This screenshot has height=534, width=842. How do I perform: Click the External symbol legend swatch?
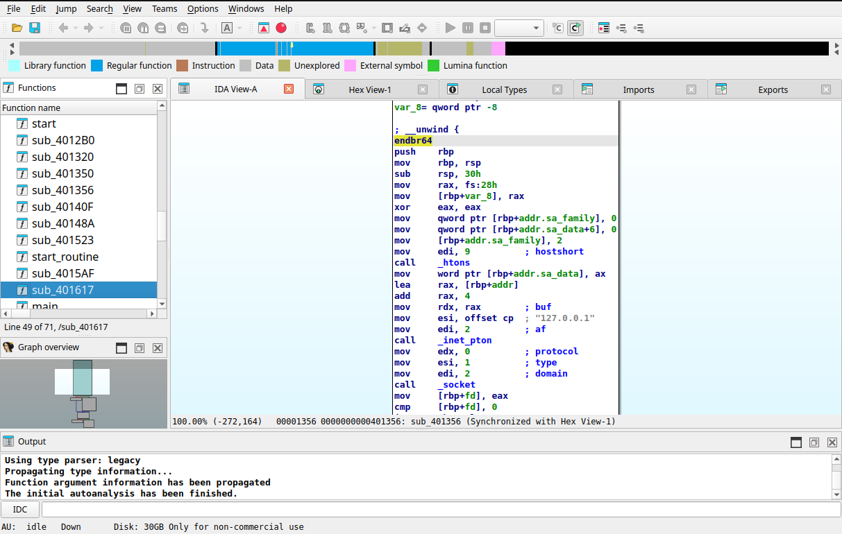point(350,66)
